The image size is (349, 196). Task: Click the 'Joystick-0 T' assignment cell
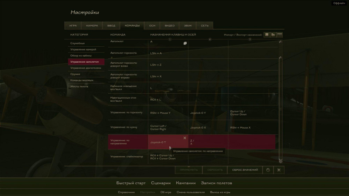[168, 142]
